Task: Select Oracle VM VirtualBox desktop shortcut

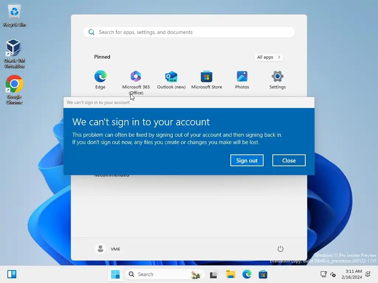Action: pos(14,53)
